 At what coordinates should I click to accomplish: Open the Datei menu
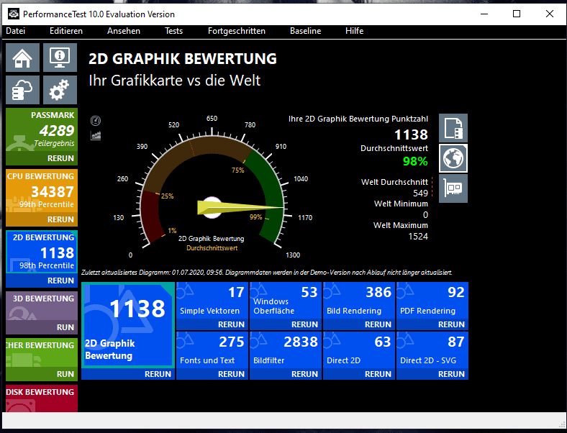pos(16,31)
